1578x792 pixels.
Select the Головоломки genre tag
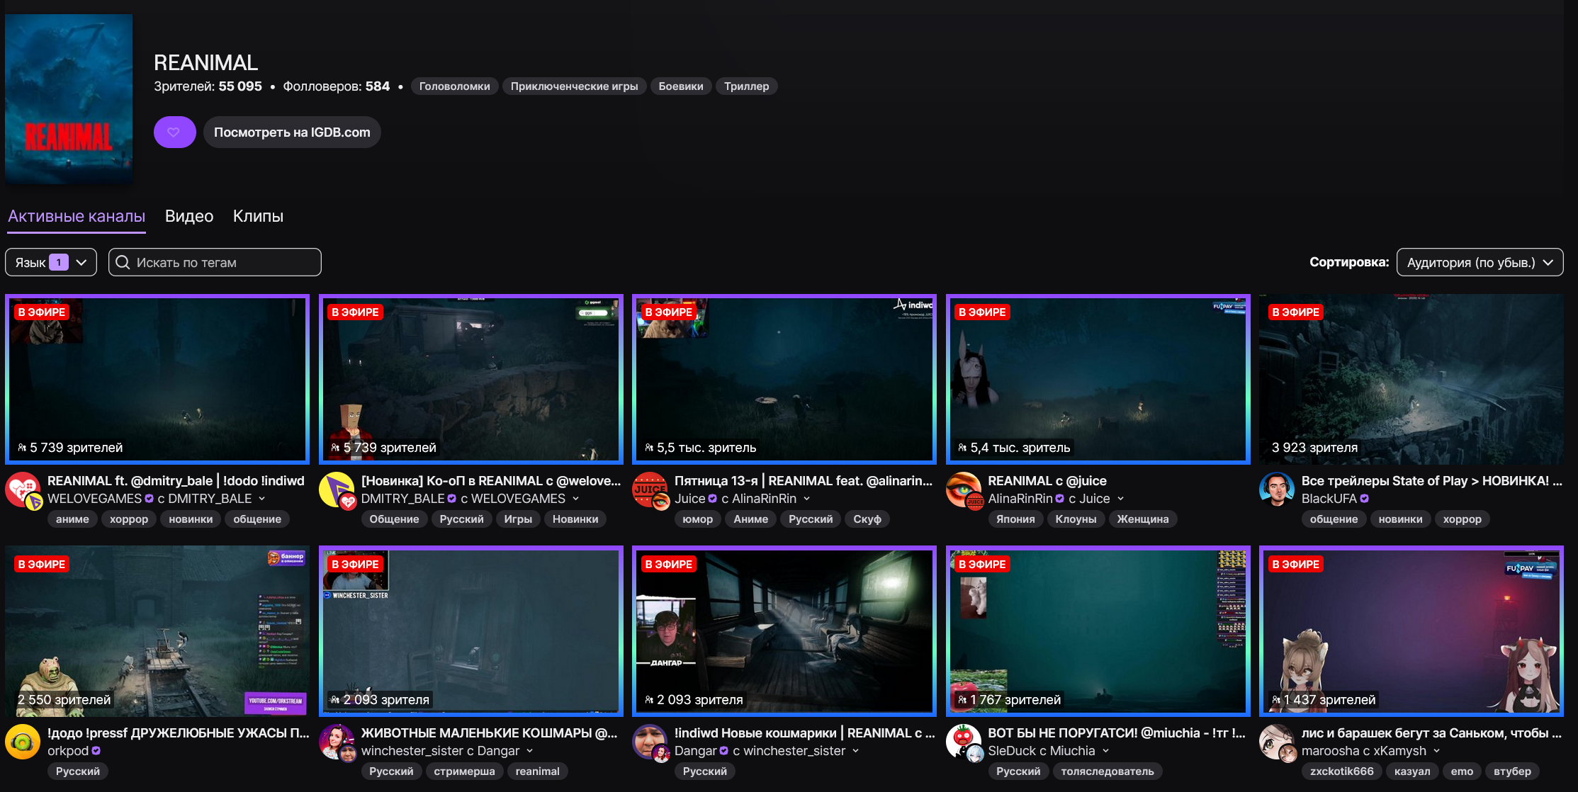(x=454, y=86)
